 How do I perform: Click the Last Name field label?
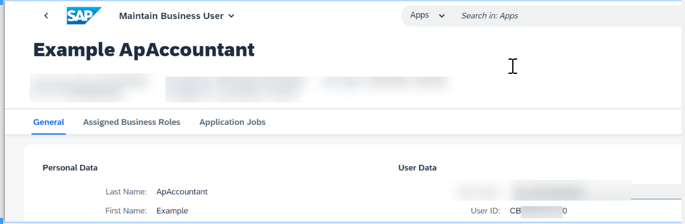tap(127, 192)
